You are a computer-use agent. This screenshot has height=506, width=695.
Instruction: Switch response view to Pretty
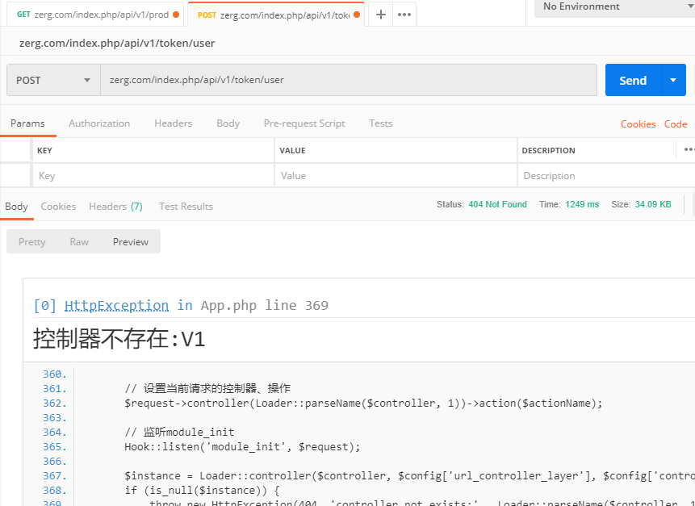32,242
